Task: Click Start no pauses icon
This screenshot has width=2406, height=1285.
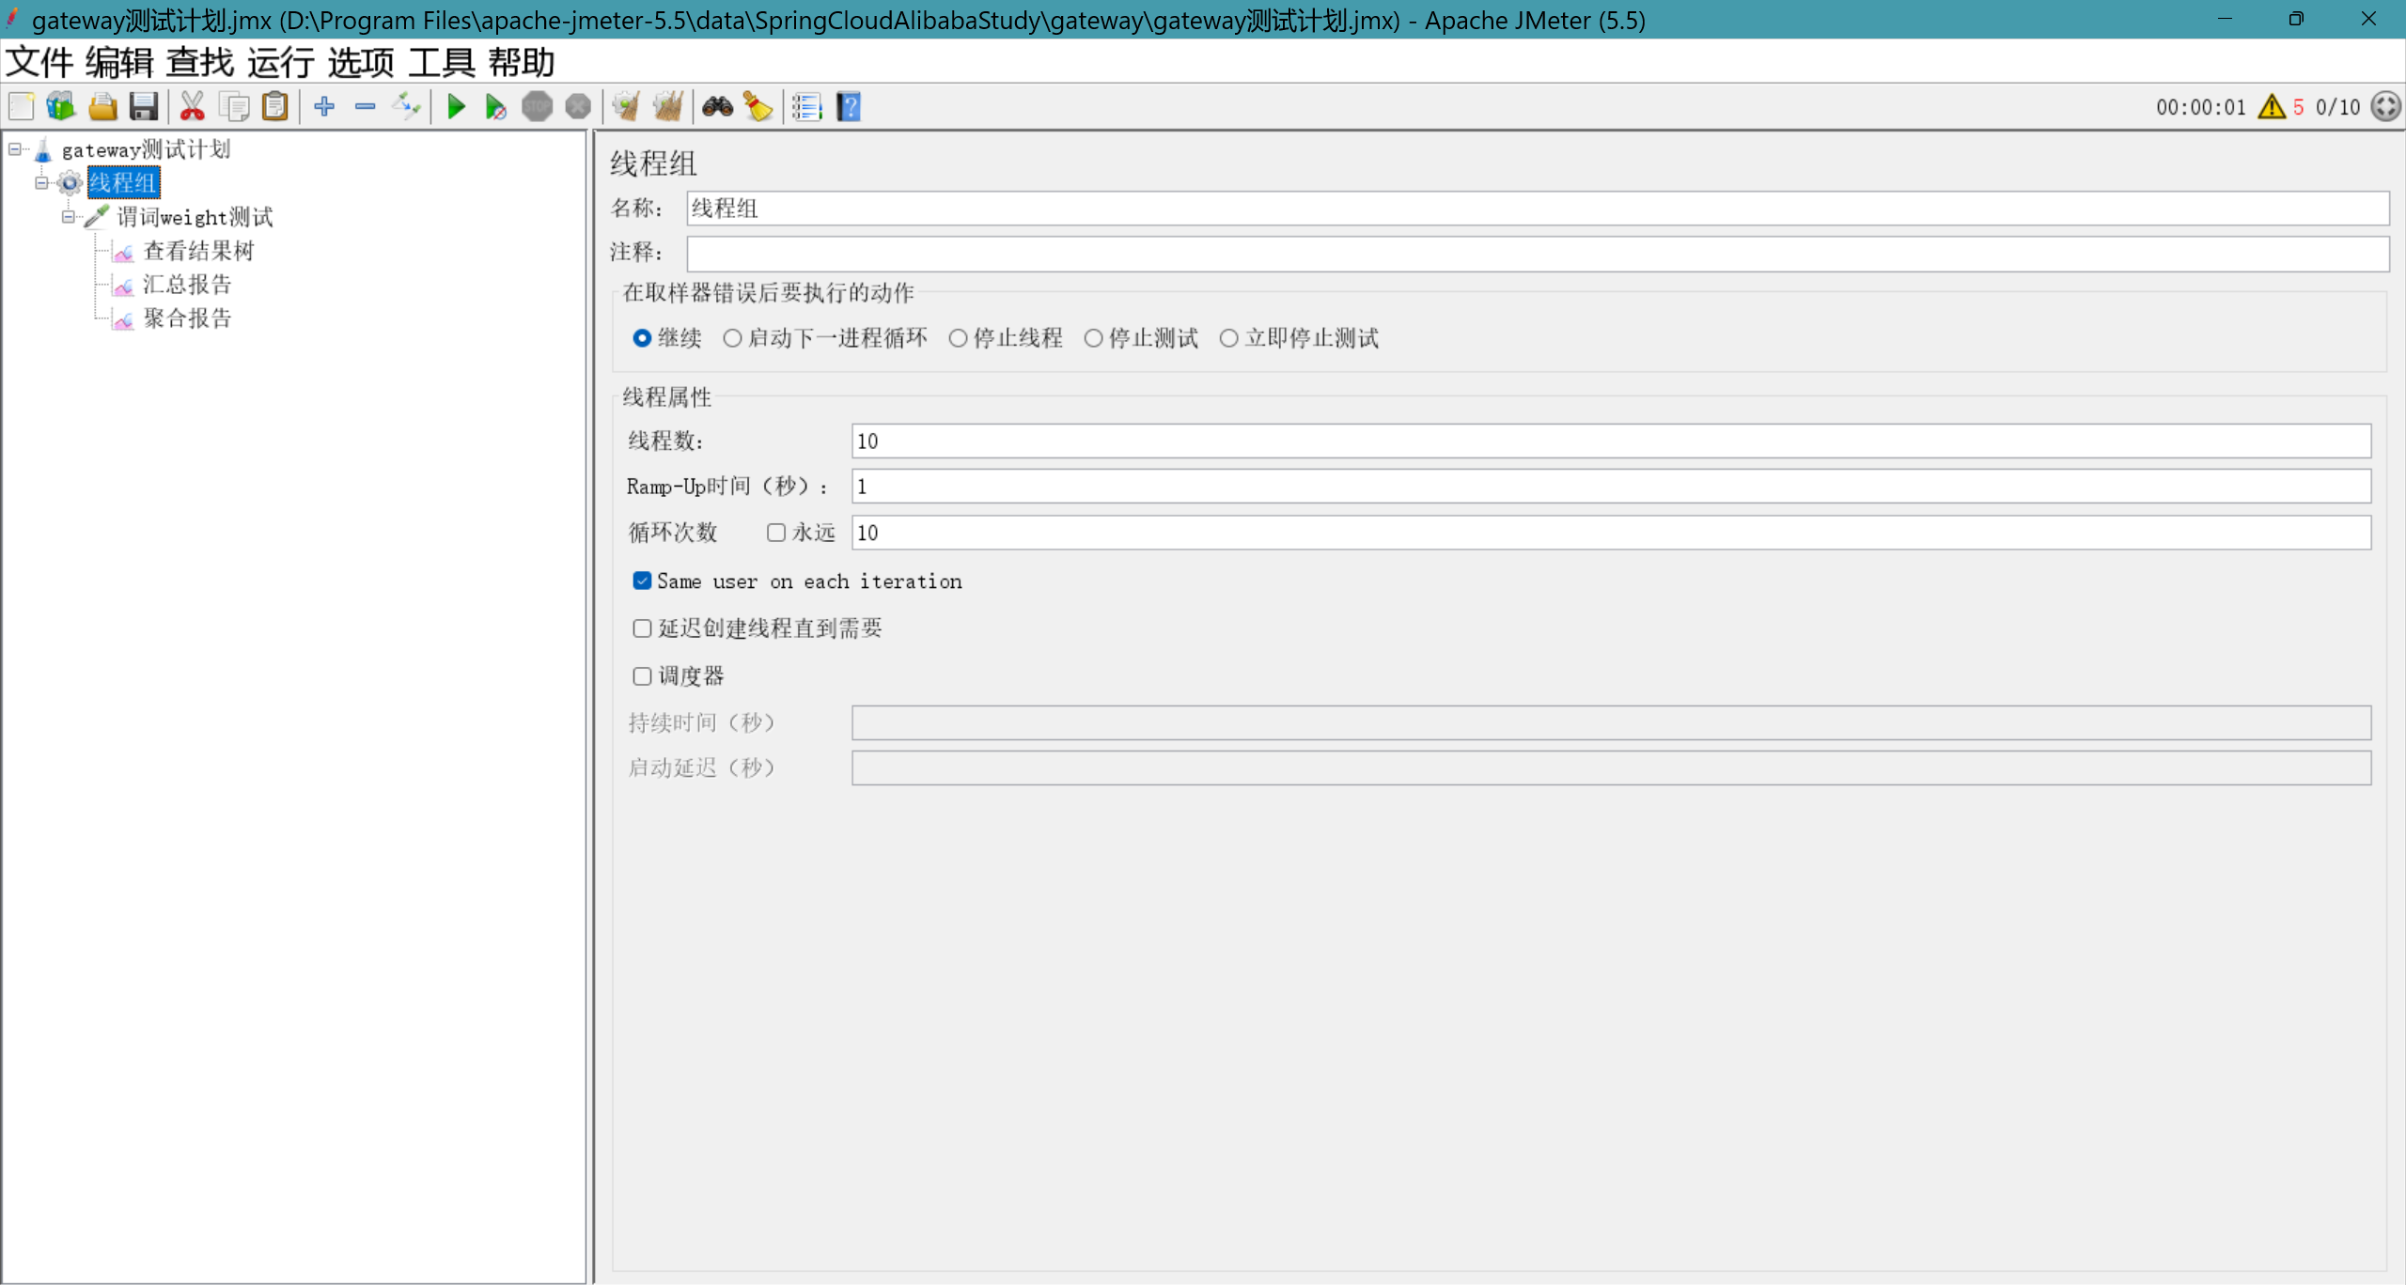Action: click(496, 107)
